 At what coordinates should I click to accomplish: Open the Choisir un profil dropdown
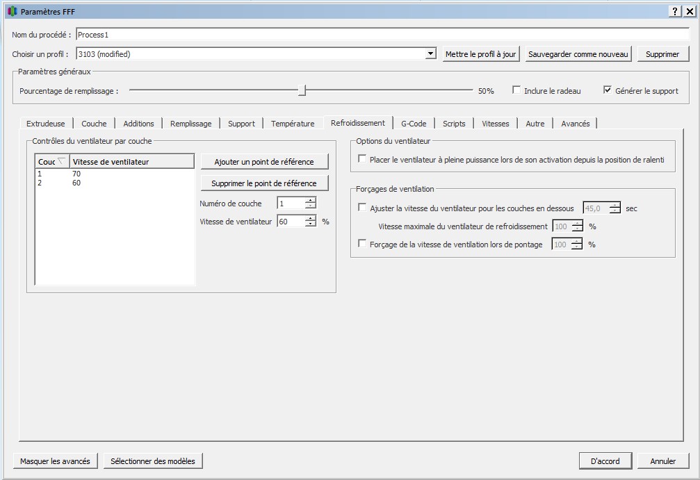[x=430, y=54]
